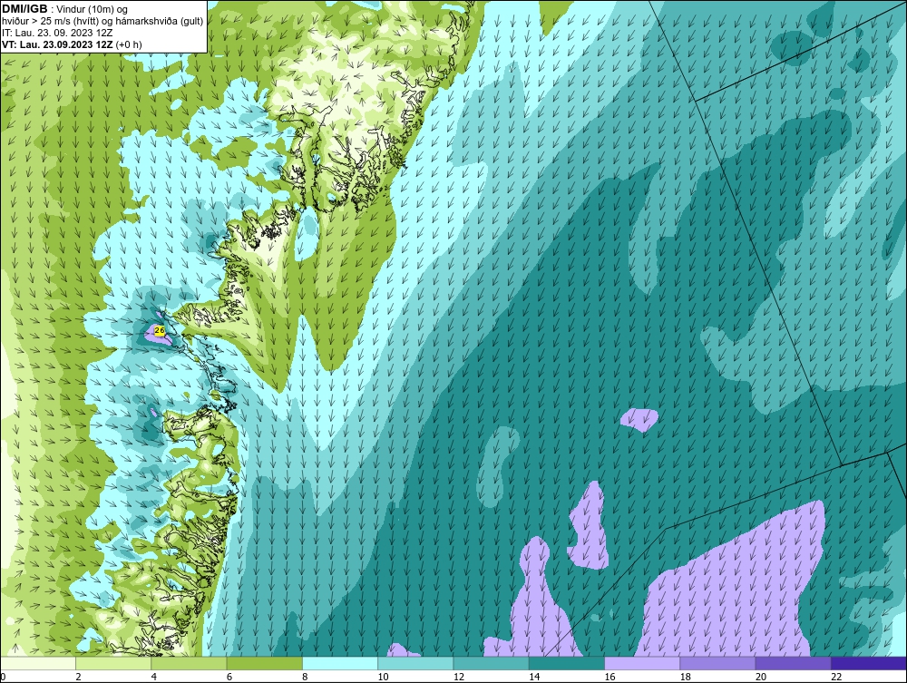The image size is (907, 683).
Task: Click the legend label 22
Action: [x=836, y=677]
